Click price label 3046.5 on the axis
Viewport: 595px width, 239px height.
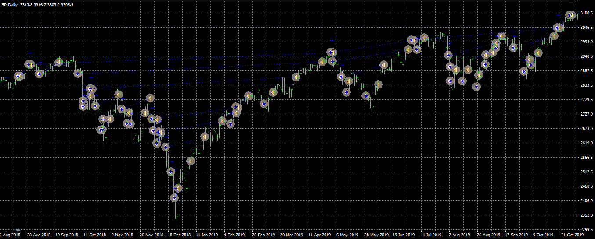point(587,28)
